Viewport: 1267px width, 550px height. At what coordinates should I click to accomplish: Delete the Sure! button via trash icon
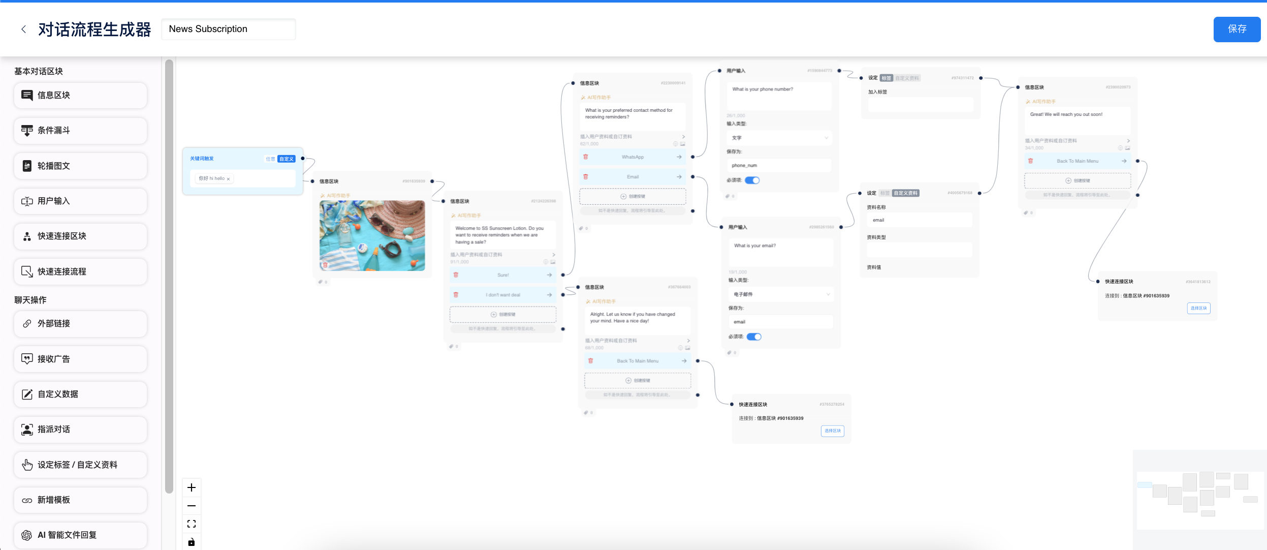(456, 274)
